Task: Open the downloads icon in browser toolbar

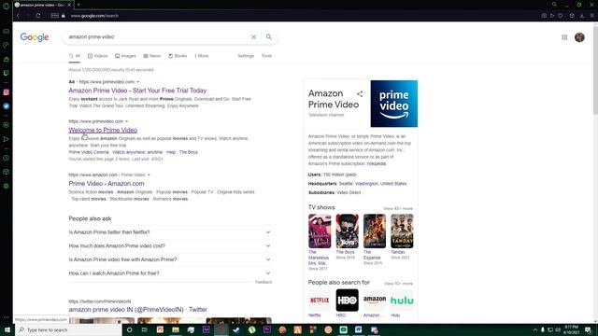Action: pyautogui.click(x=582, y=16)
